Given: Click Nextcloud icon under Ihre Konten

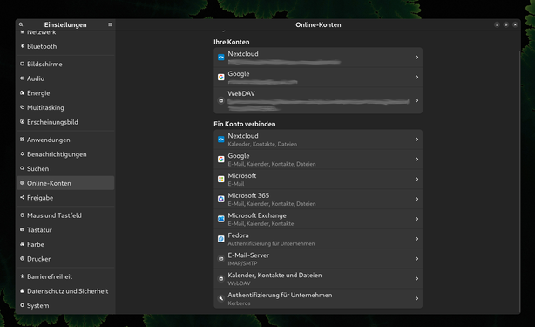Looking at the screenshot, I should [x=221, y=58].
